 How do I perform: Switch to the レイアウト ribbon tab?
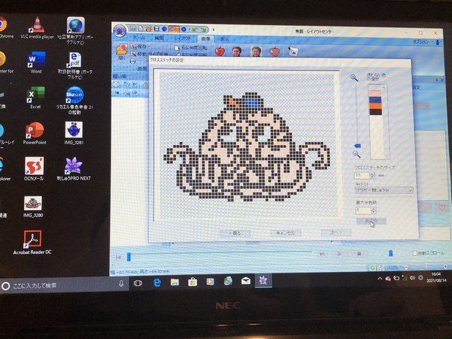183,38
